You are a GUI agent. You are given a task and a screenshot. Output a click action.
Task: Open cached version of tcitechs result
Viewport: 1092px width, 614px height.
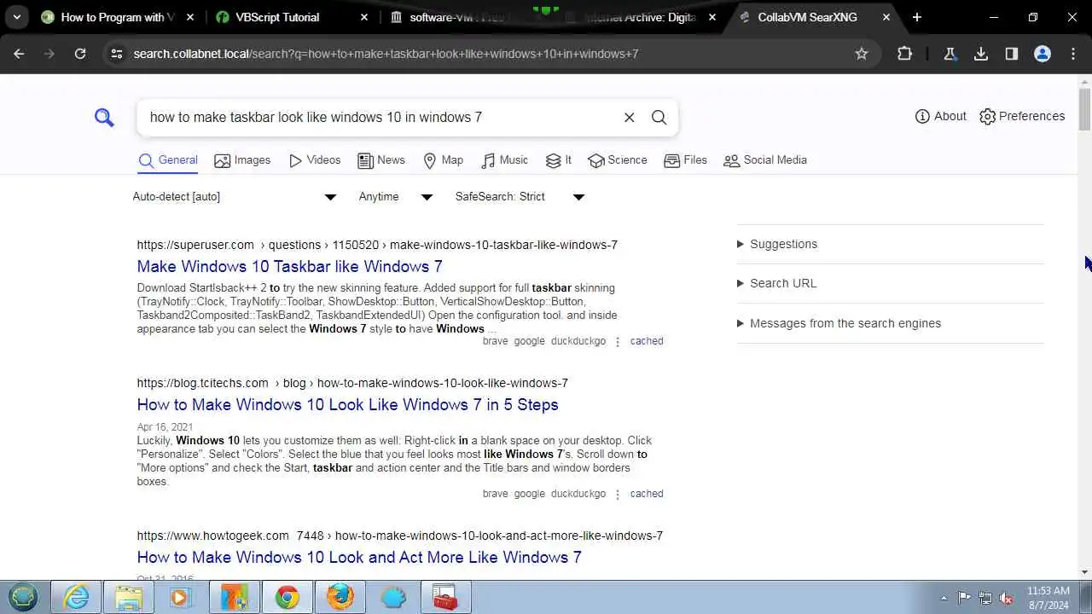pos(646,494)
